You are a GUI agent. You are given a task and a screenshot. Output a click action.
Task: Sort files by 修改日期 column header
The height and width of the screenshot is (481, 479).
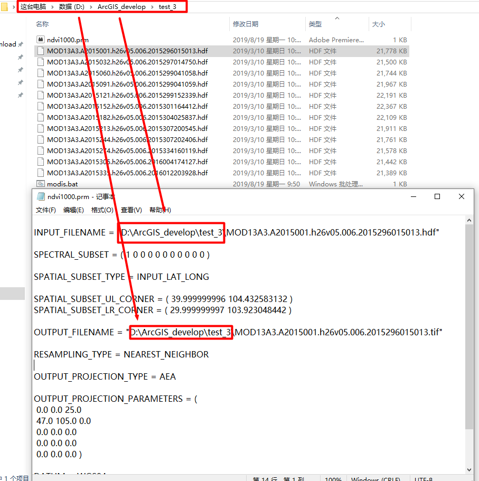click(246, 24)
